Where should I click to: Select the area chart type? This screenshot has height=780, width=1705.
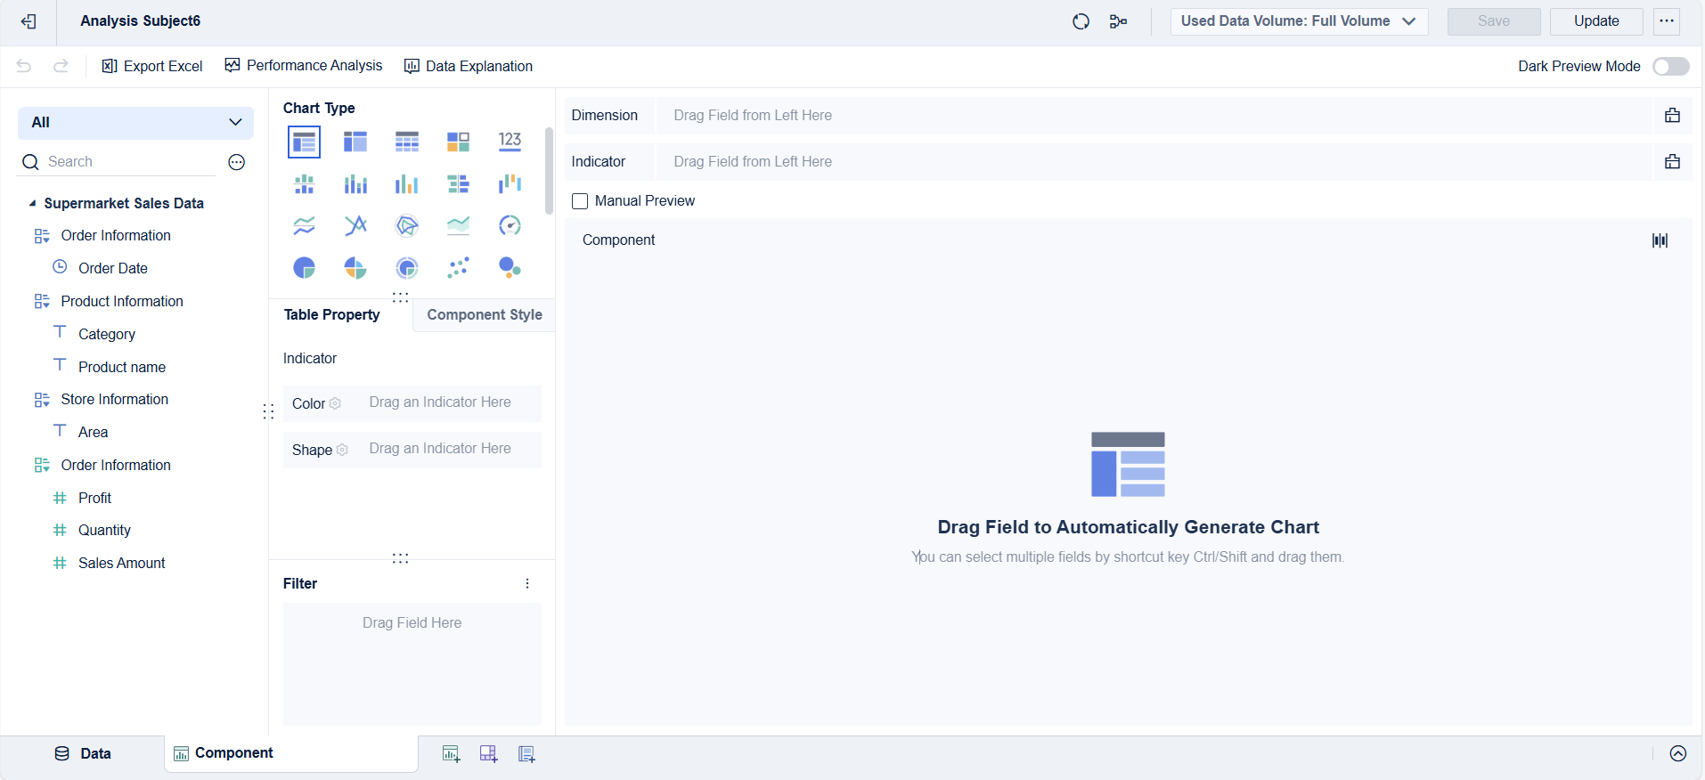click(x=458, y=225)
